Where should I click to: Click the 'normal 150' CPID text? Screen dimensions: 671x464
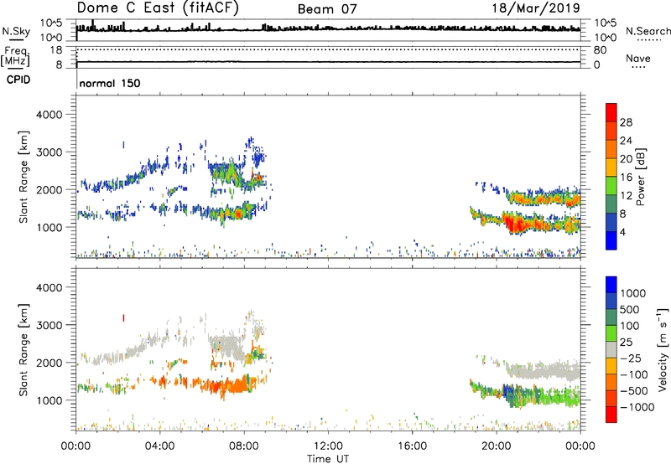click(110, 83)
